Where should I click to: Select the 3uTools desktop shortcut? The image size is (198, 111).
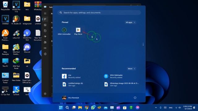pos(16,91)
